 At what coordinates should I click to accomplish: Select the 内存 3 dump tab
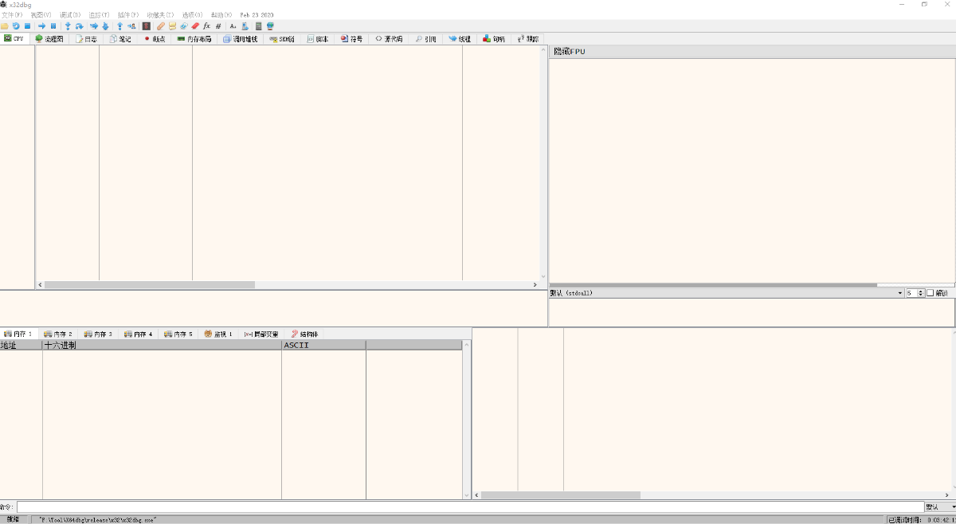(98, 334)
